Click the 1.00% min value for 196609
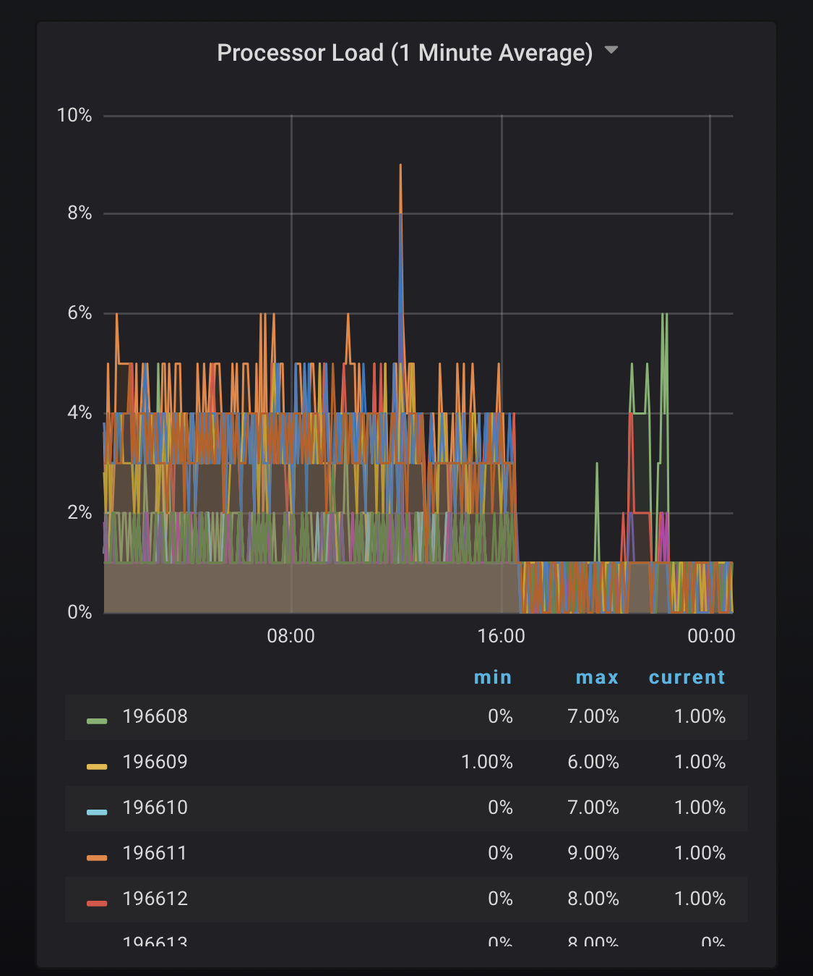The image size is (813, 976). (x=486, y=762)
